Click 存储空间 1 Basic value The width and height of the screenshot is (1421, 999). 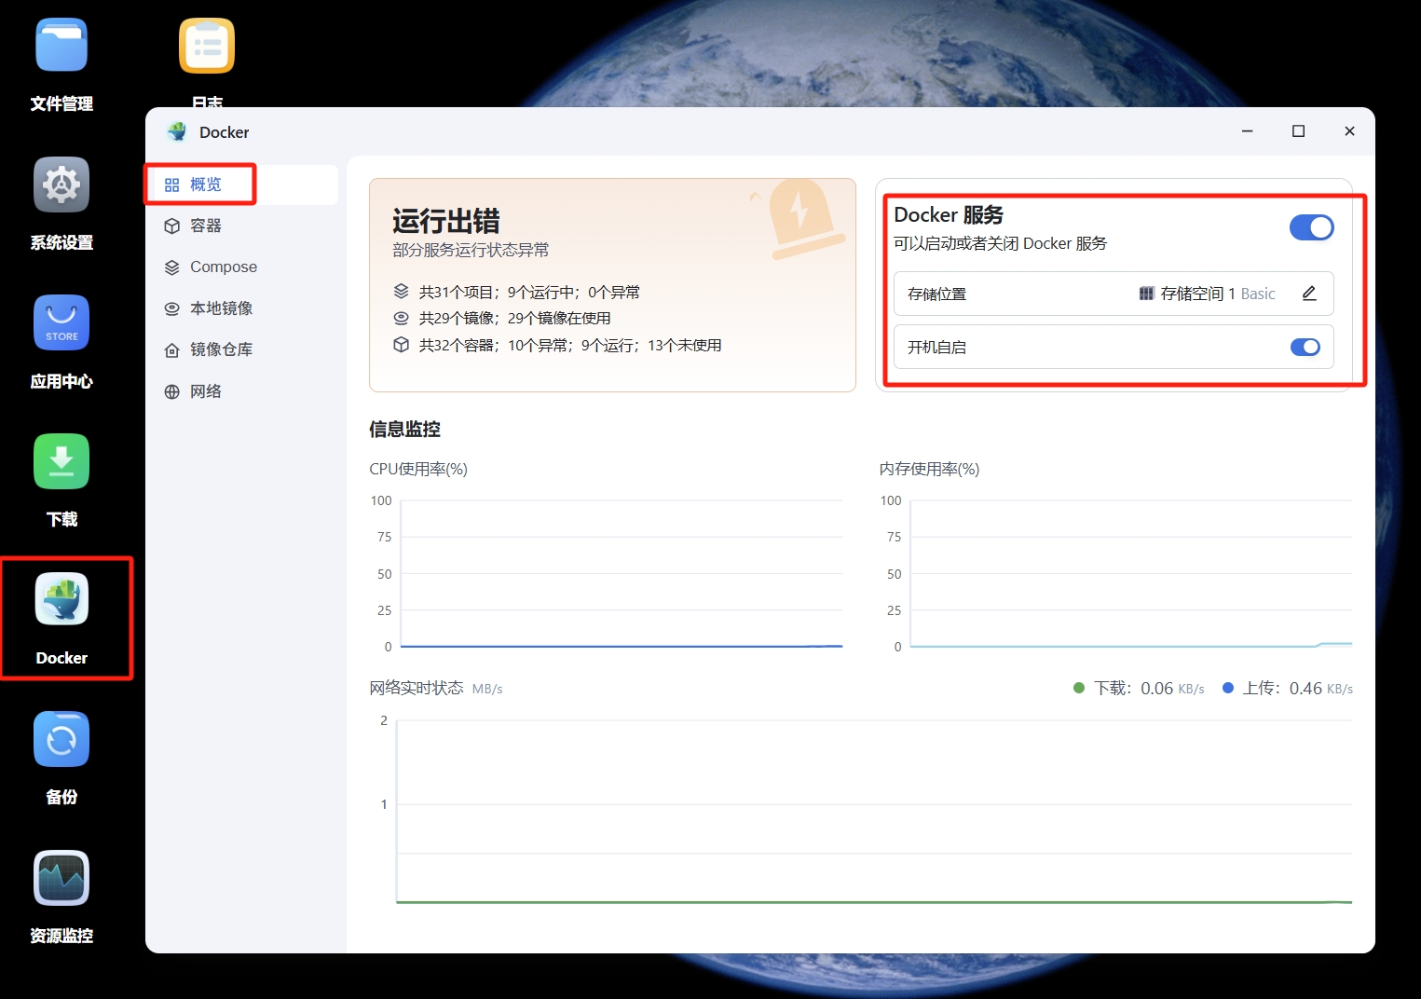coord(1218,294)
